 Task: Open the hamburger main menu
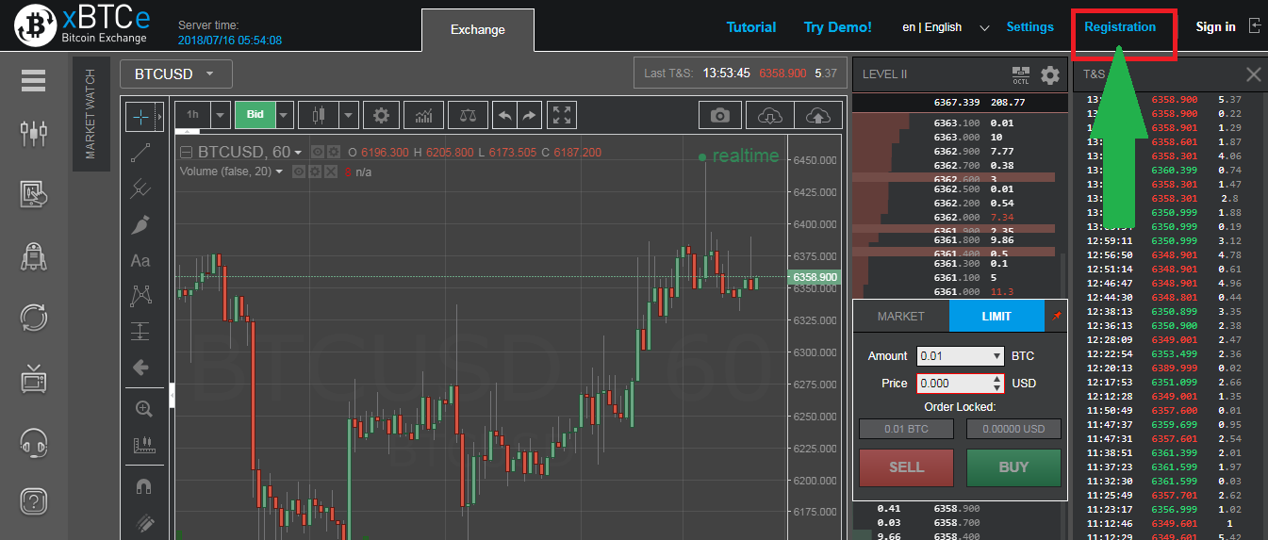click(x=34, y=80)
